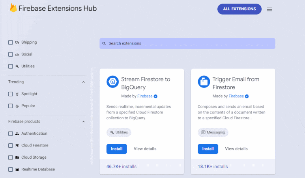Click the Cloud Storage folder icon
This screenshot has width=305, height=178.
(x=17, y=158)
